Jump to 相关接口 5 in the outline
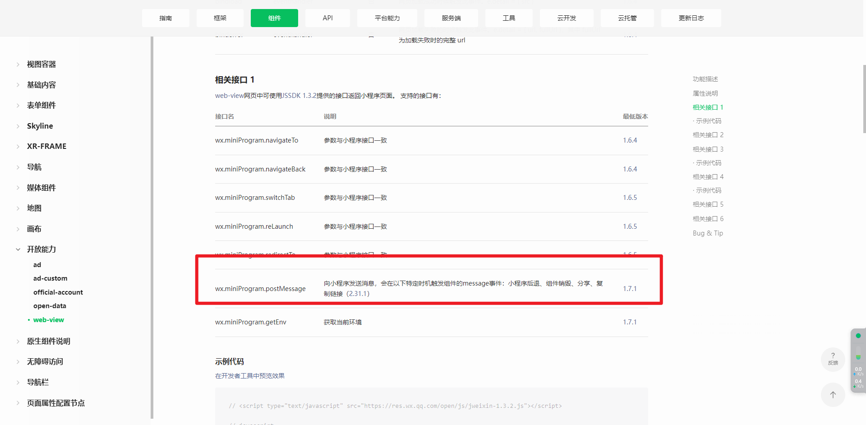 (x=708, y=204)
